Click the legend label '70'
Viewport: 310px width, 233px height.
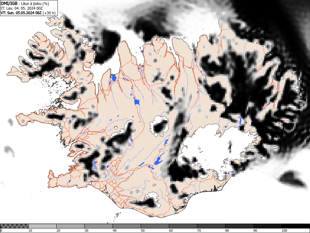(x=199, y=231)
